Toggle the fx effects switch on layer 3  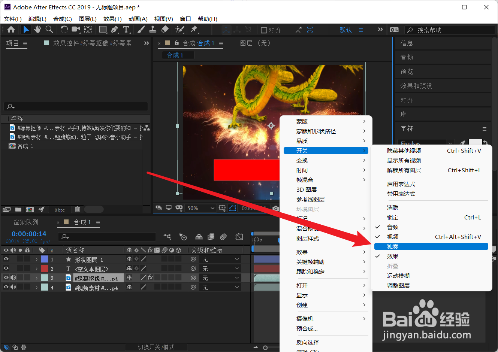click(x=150, y=277)
